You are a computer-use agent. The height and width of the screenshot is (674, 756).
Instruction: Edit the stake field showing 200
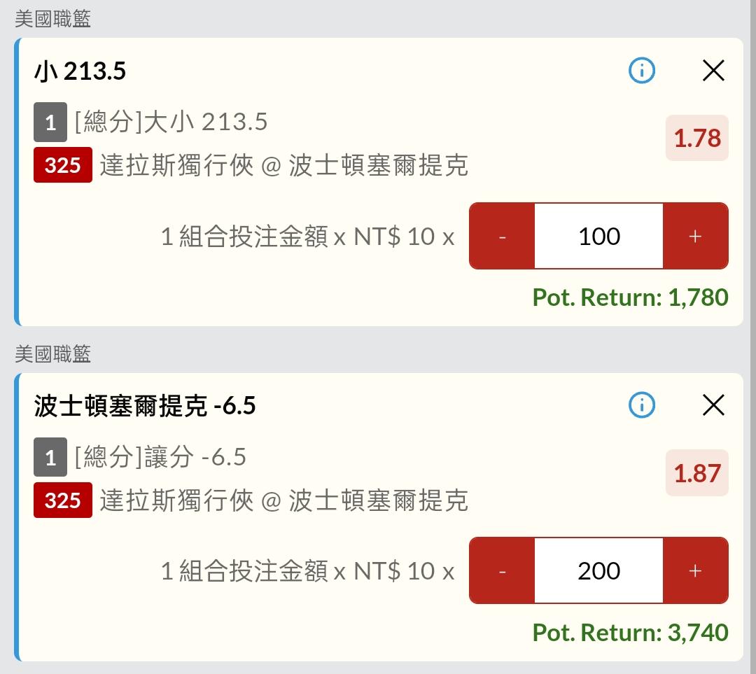[598, 571]
